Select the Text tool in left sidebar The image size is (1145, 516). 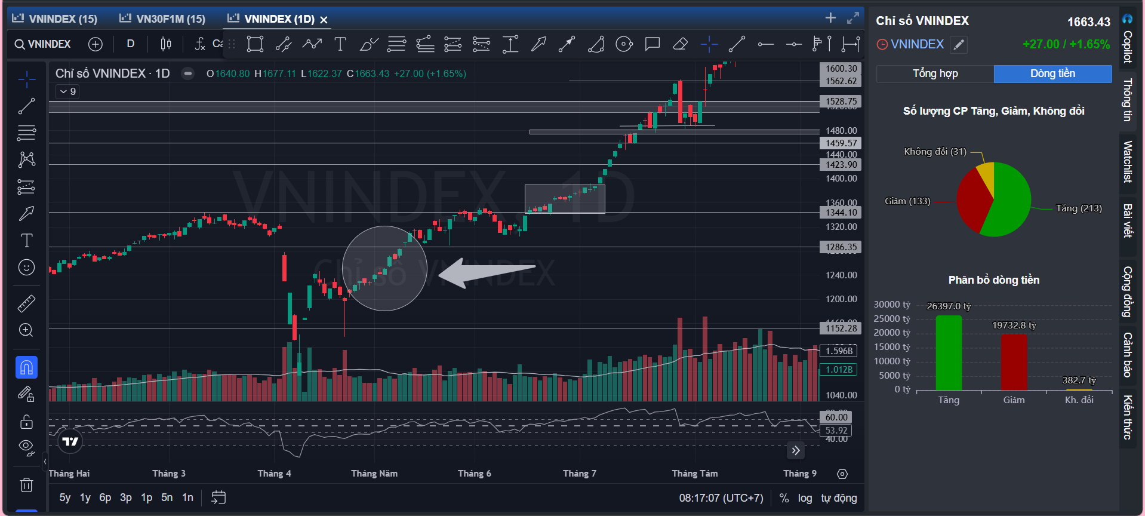26,241
